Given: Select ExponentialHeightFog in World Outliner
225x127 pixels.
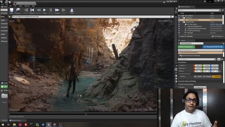Looking at the screenshot, I should (194, 26).
